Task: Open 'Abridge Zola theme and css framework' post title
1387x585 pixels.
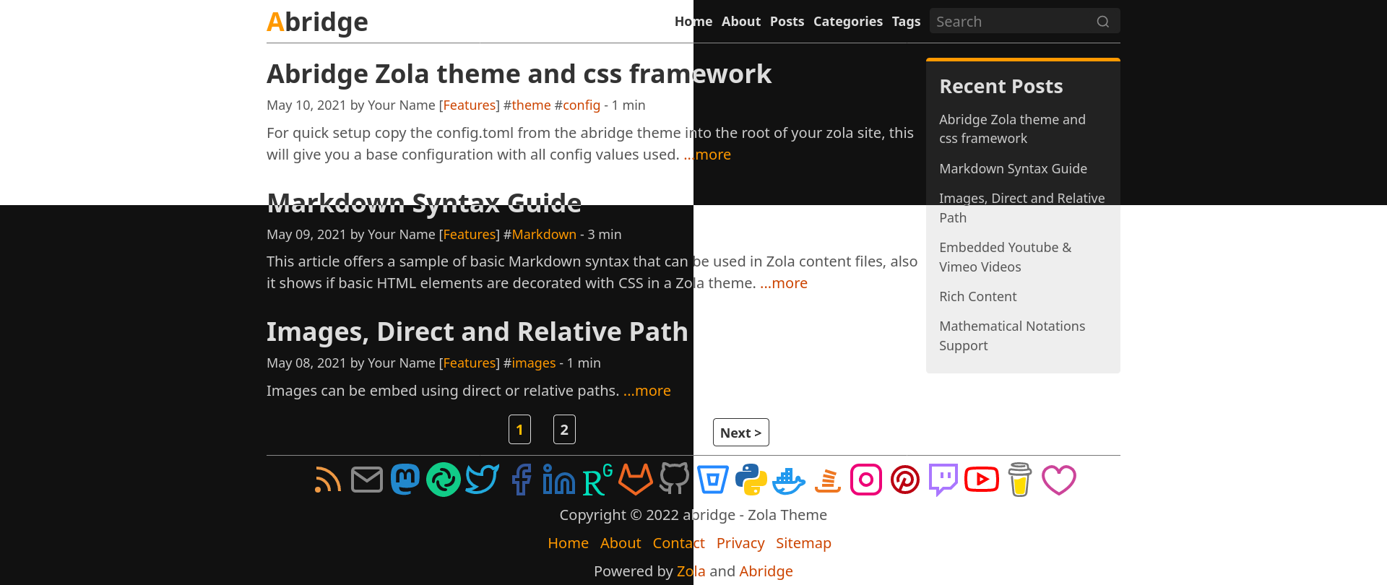Action: coord(519,74)
